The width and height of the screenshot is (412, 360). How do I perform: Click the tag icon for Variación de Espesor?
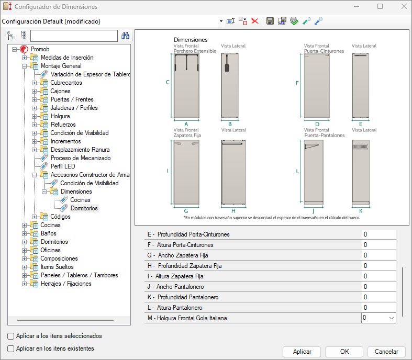click(x=43, y=74)
